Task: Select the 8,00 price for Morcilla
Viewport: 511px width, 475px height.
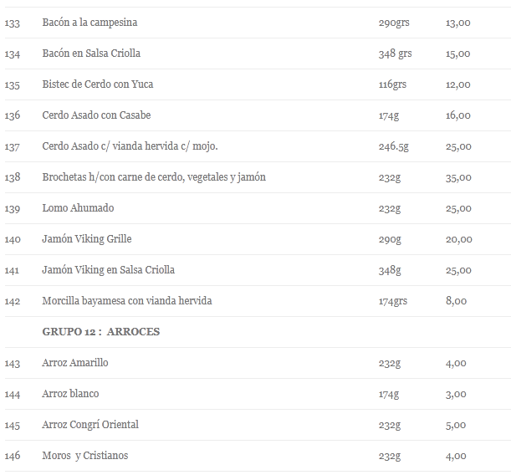Action: coord(457,301)
